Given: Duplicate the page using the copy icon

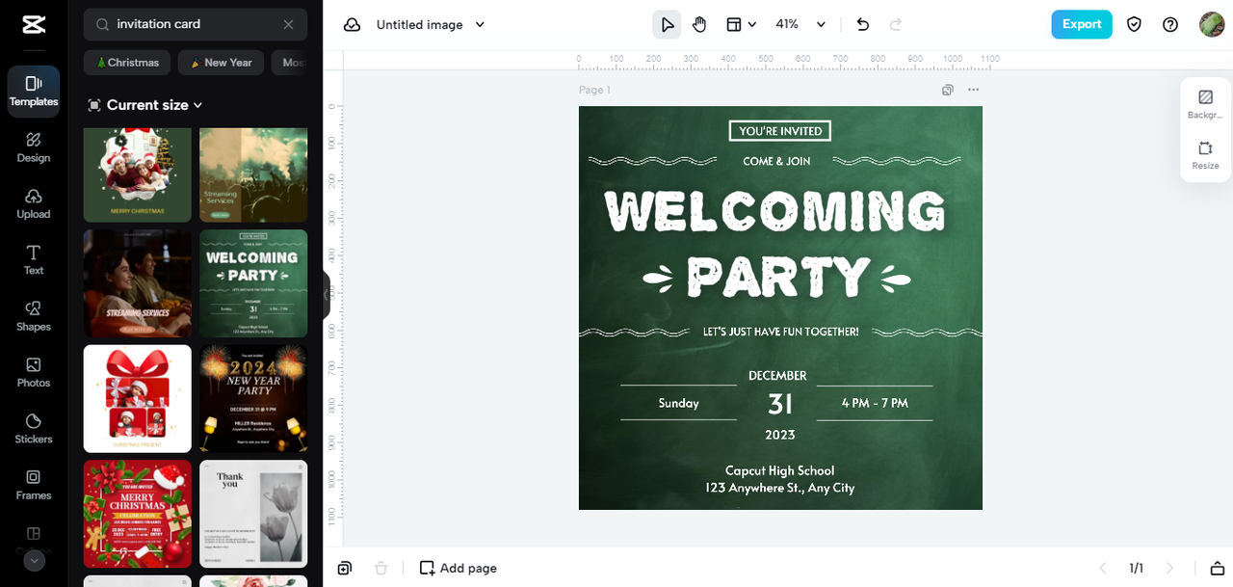Looking at the screenshot, I should [x=948, y=90].
